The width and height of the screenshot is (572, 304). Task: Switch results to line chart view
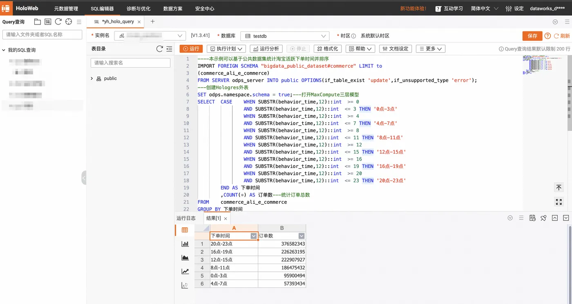[185, 271]
